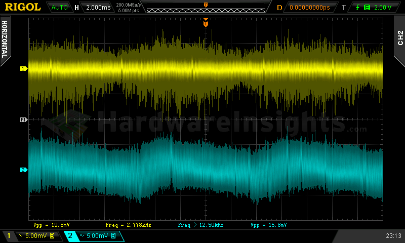Open the HORIZONTAL side tab
This screenshot has height=243, width=405.
pos(5,39)
